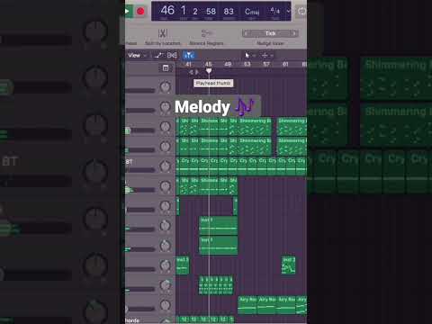Open the Command-click tool dropdown arrow
Image resolution: width=432 pixels, height=324 pixels.
click(272, 56)
